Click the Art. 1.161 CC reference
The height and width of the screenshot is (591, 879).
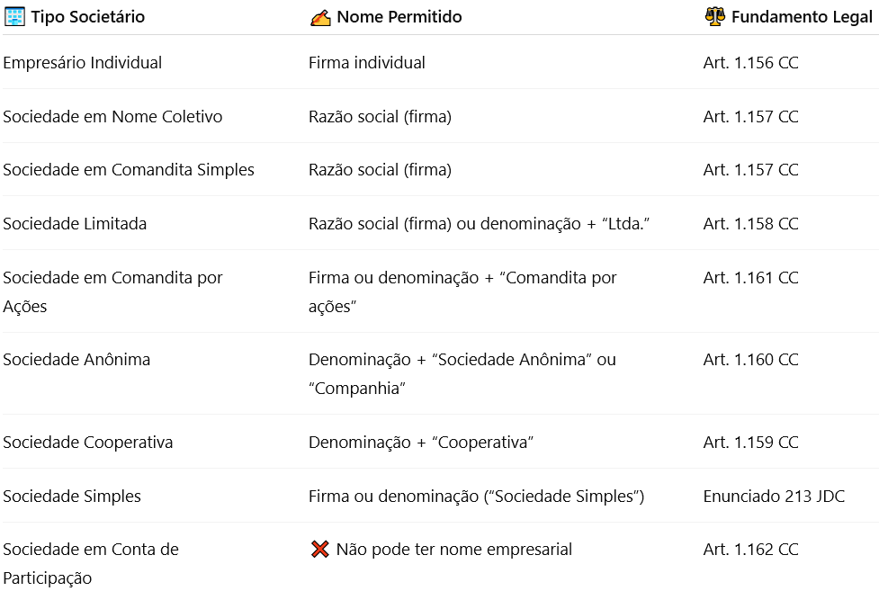[750, 278]
